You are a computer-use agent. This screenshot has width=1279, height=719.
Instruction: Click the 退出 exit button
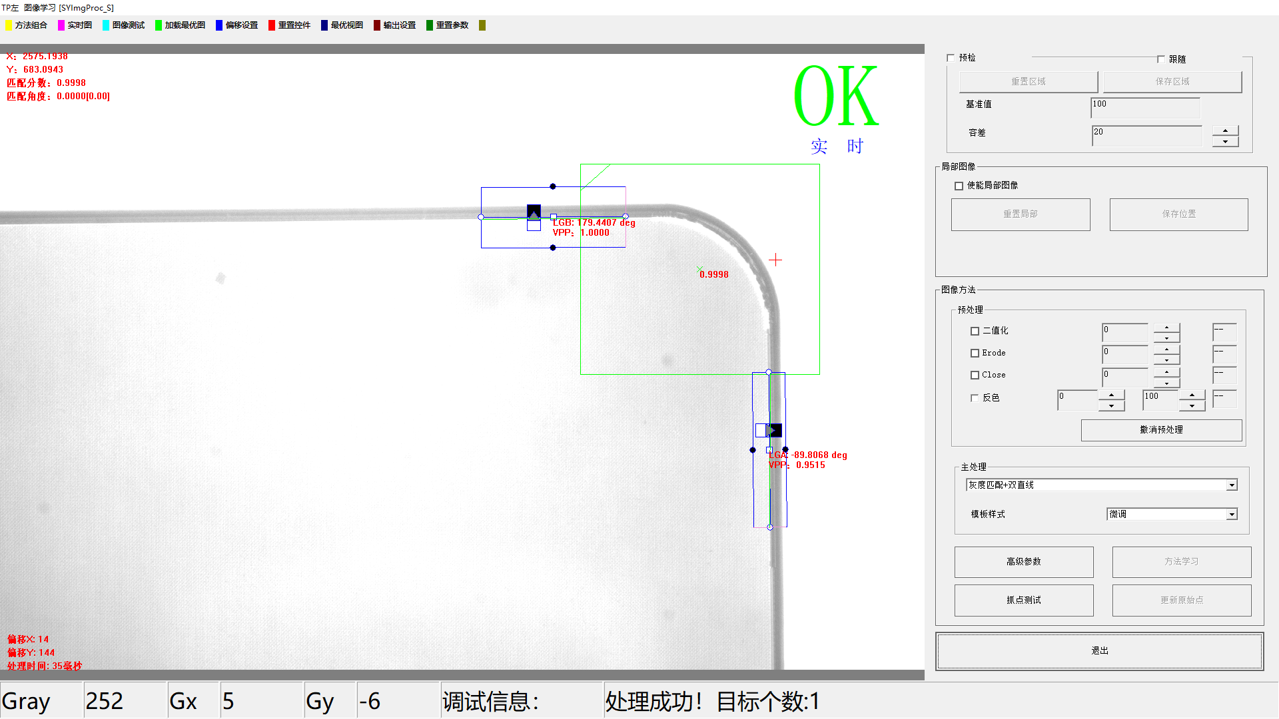[1099, 650]
